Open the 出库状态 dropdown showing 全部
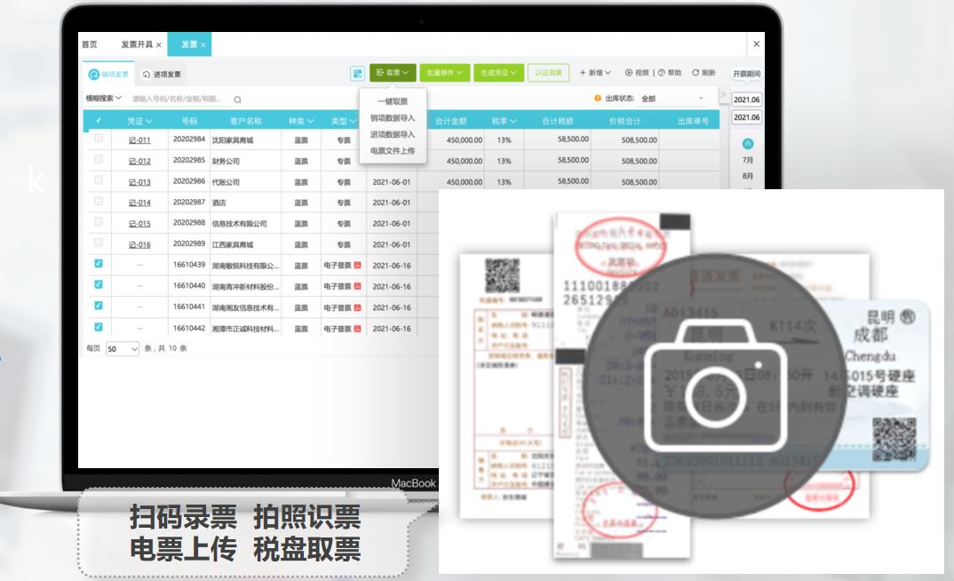954x581 pixels. [x=672, y=99]
